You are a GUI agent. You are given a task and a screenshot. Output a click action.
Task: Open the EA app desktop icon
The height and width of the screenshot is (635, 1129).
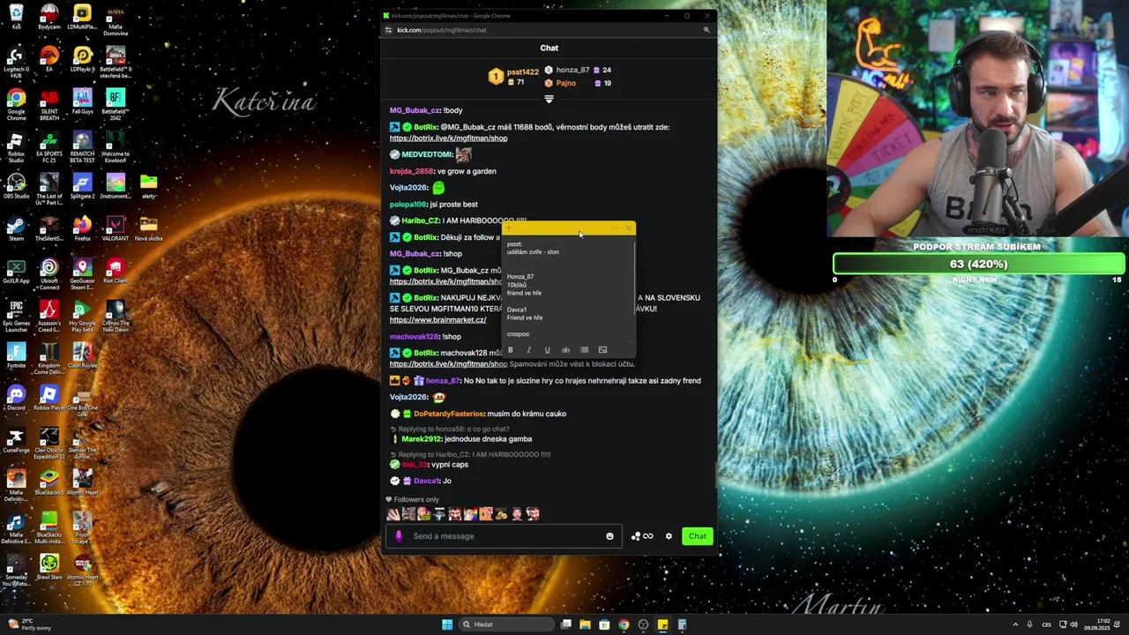coord(49,60)
